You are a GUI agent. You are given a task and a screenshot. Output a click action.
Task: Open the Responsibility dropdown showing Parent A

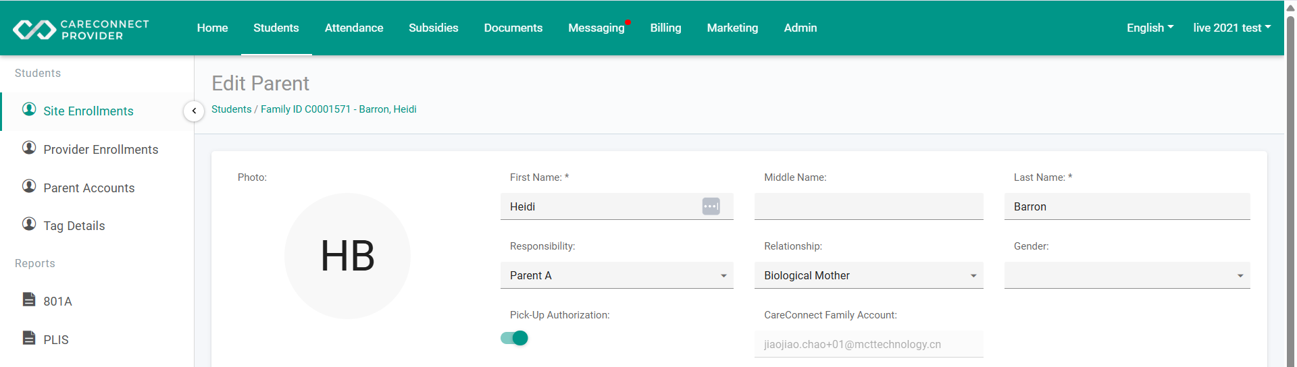tap(617, 275)
